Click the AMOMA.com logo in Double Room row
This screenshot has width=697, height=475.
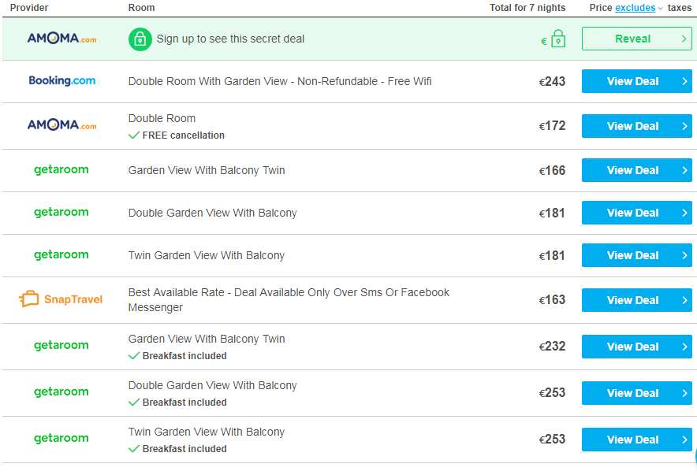tap(61, 124)
